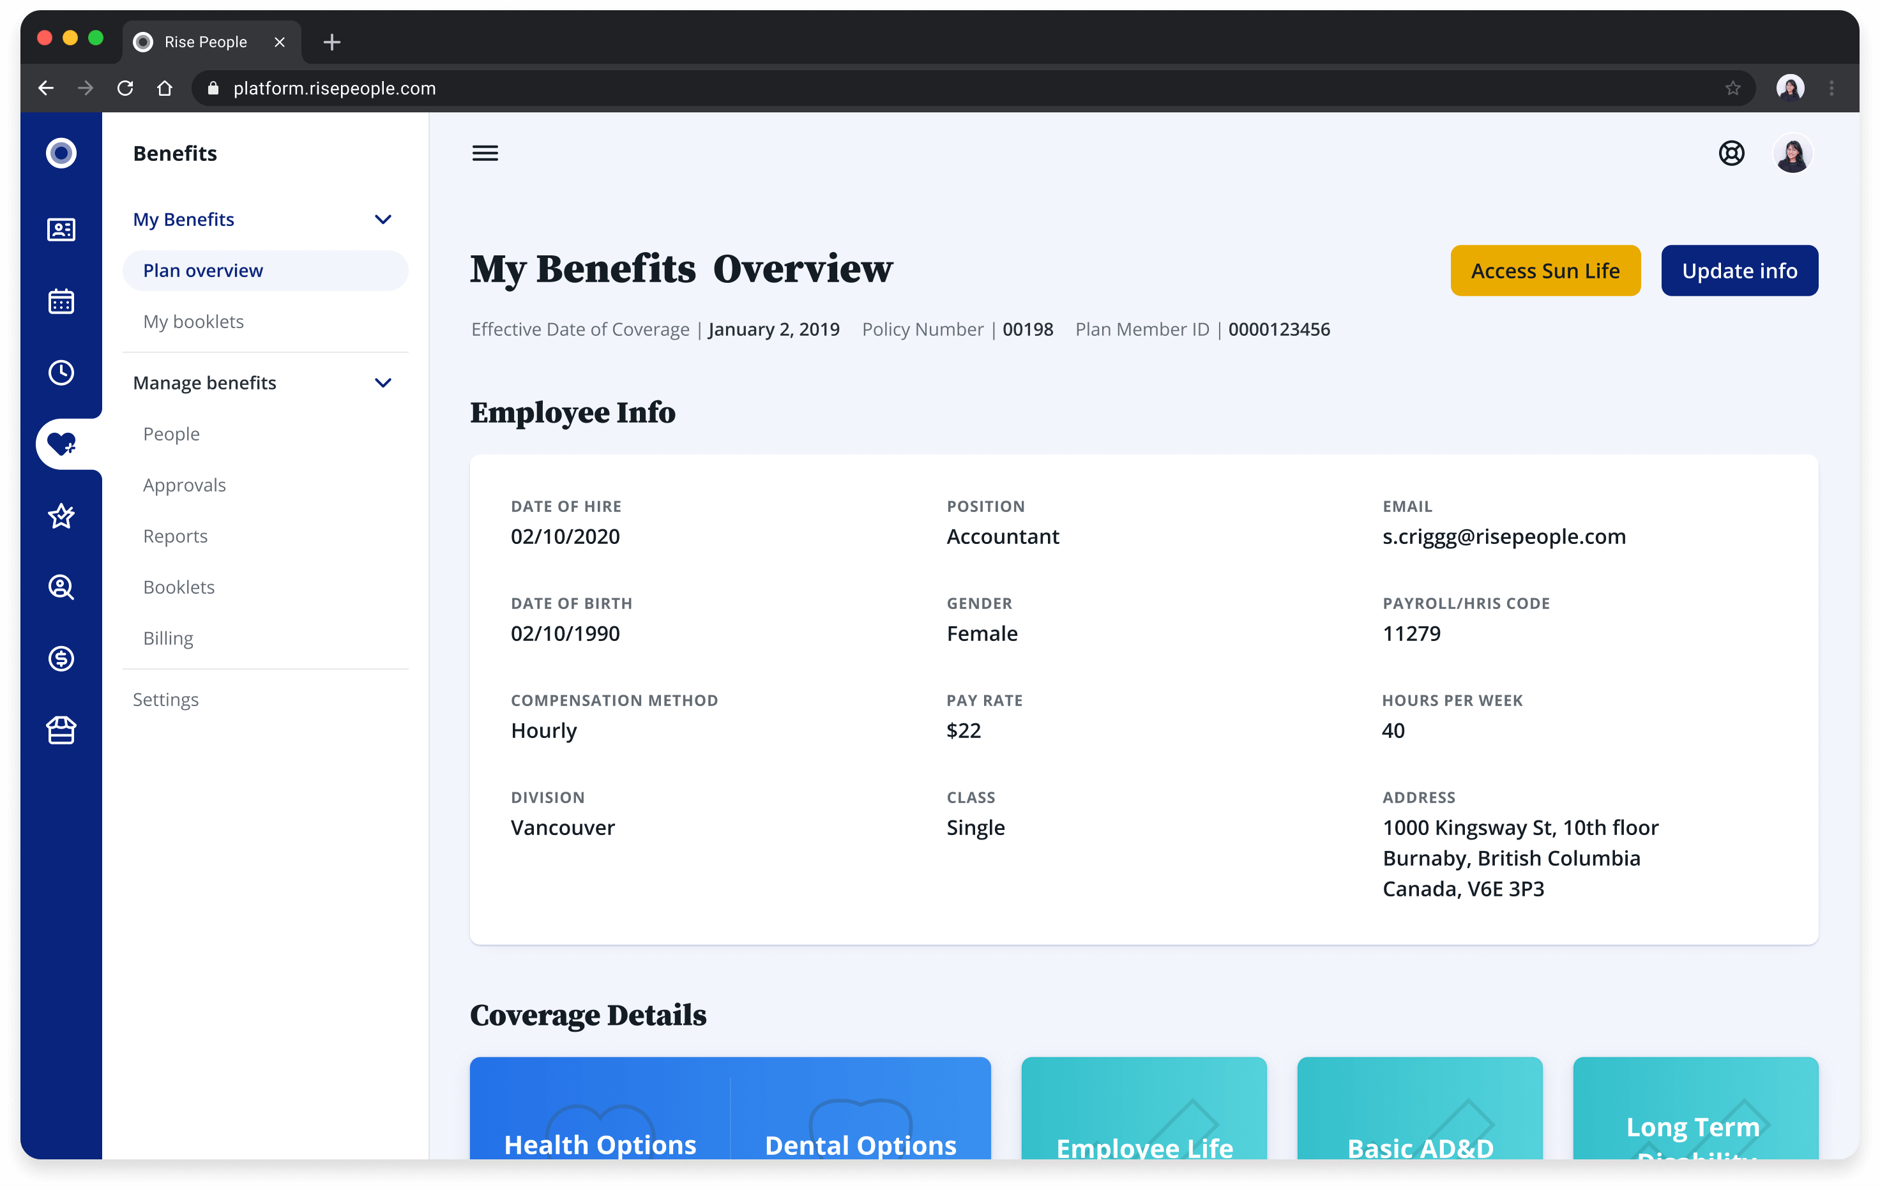Open the help lifebuoy icon
The height and width of the screenshot is (1190, 1880).
point(1731,153)
